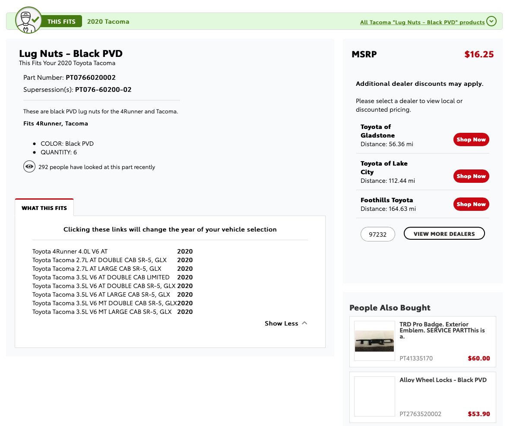The image size is (507, 426).
Task: Open TRD Pro Badge Exterior Emblem product title
Action: click(442, 330)
